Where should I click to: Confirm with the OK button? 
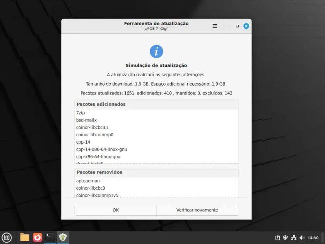click(x=115, y=210)
